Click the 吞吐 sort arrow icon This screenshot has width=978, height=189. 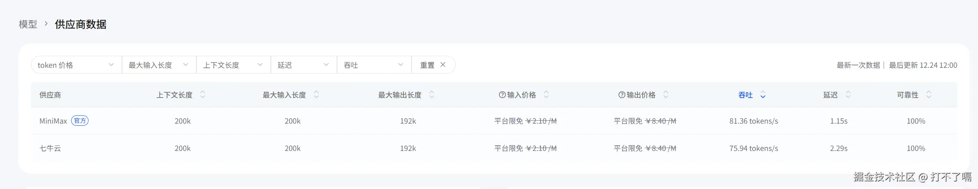point(763,95)
